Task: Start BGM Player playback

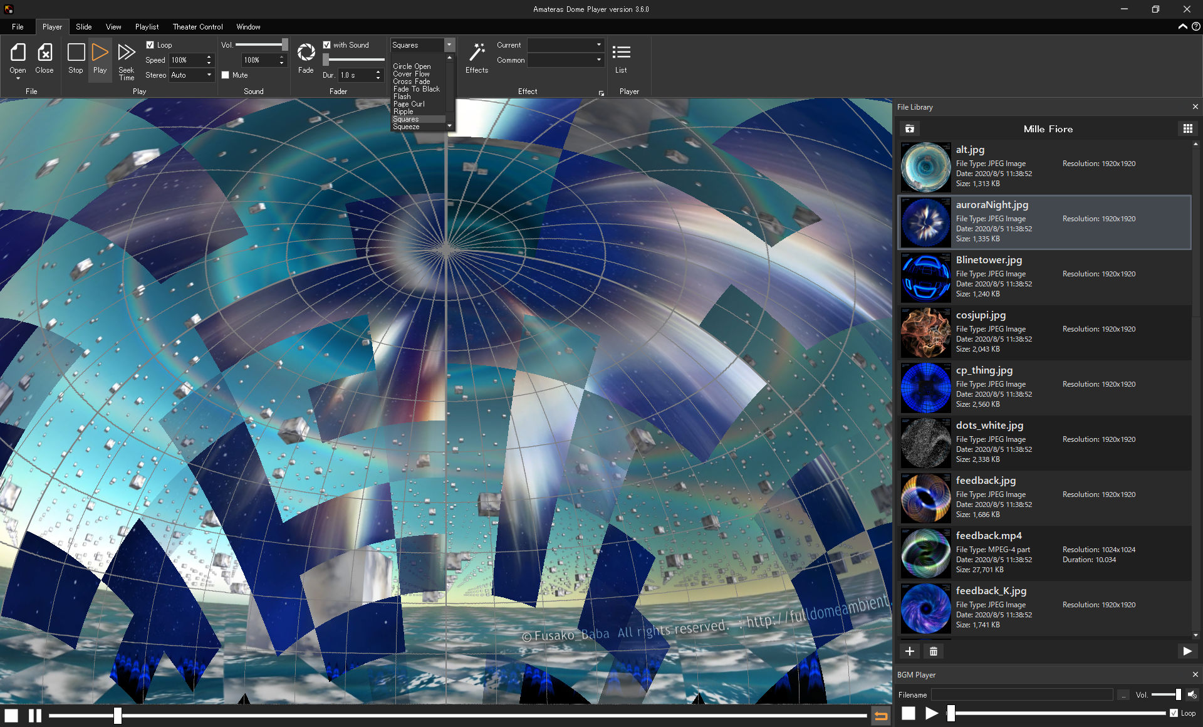Action: [x=932, y=713]
